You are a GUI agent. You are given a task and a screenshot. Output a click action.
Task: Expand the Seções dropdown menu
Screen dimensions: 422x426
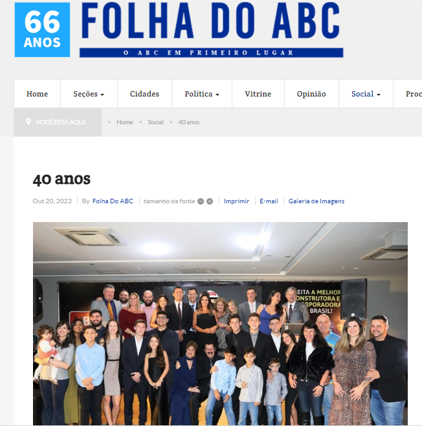[x=89, y=94]
